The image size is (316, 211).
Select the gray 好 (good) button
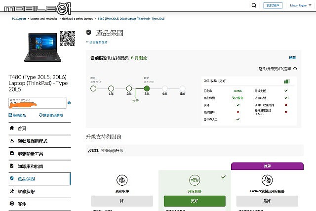[x=122, y=201]
